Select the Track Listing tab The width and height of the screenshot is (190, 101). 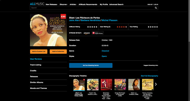coord(36,65)
